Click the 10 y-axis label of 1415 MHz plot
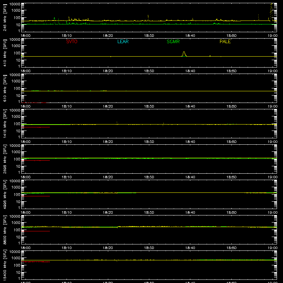 click(18, 131)
